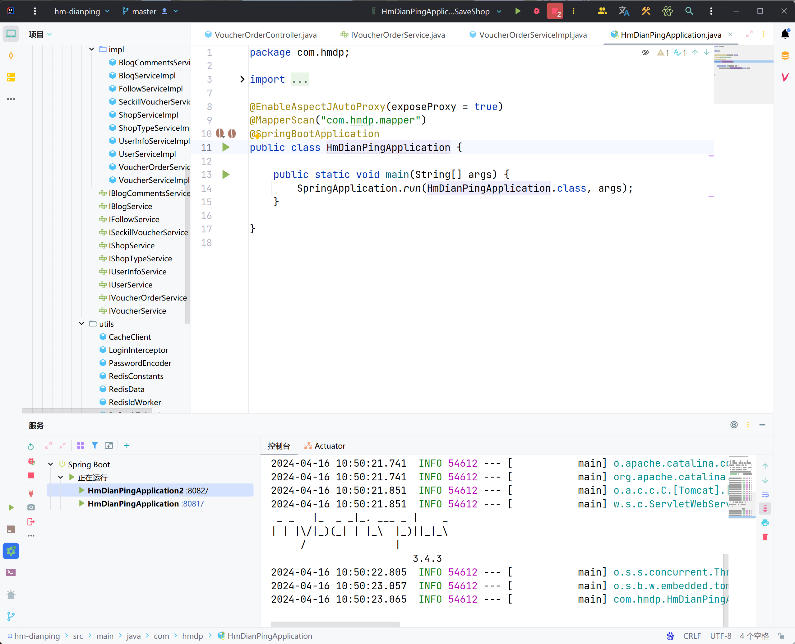
Task: Toggle the inspections eye icon in editor
Action: pyautogui.click(x=645, y=52)
